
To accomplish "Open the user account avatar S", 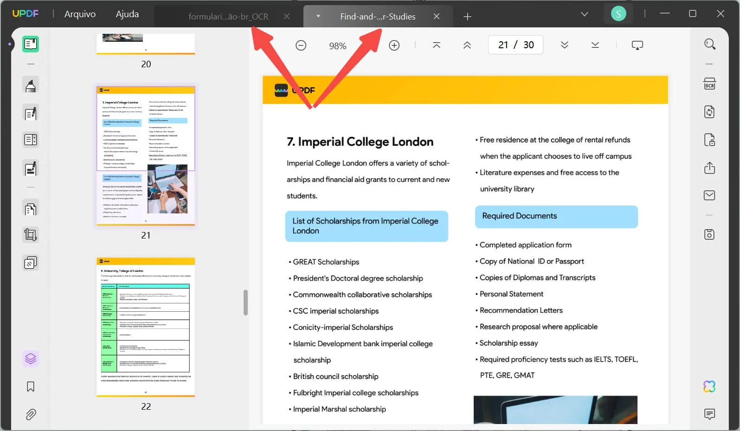I will pyautogui.click(x=618, y=14).
